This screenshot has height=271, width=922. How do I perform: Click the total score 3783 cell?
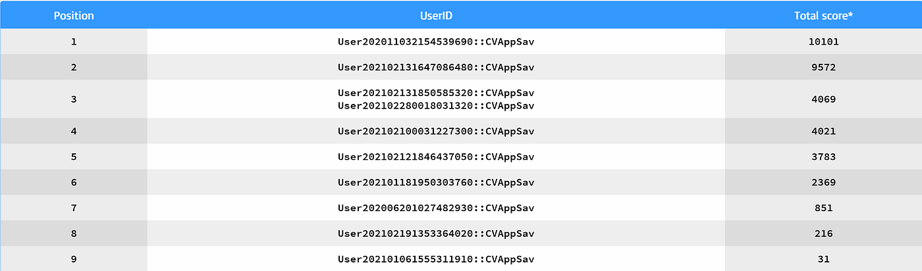click(823, 157)
